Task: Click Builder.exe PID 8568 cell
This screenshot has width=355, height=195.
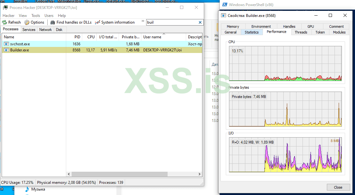Action: (76, 50)
